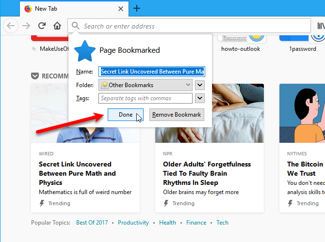The height and width of the screenshot is (242, 325).
Task: Click the Tags input field
Action: click(x=146, y=98)
